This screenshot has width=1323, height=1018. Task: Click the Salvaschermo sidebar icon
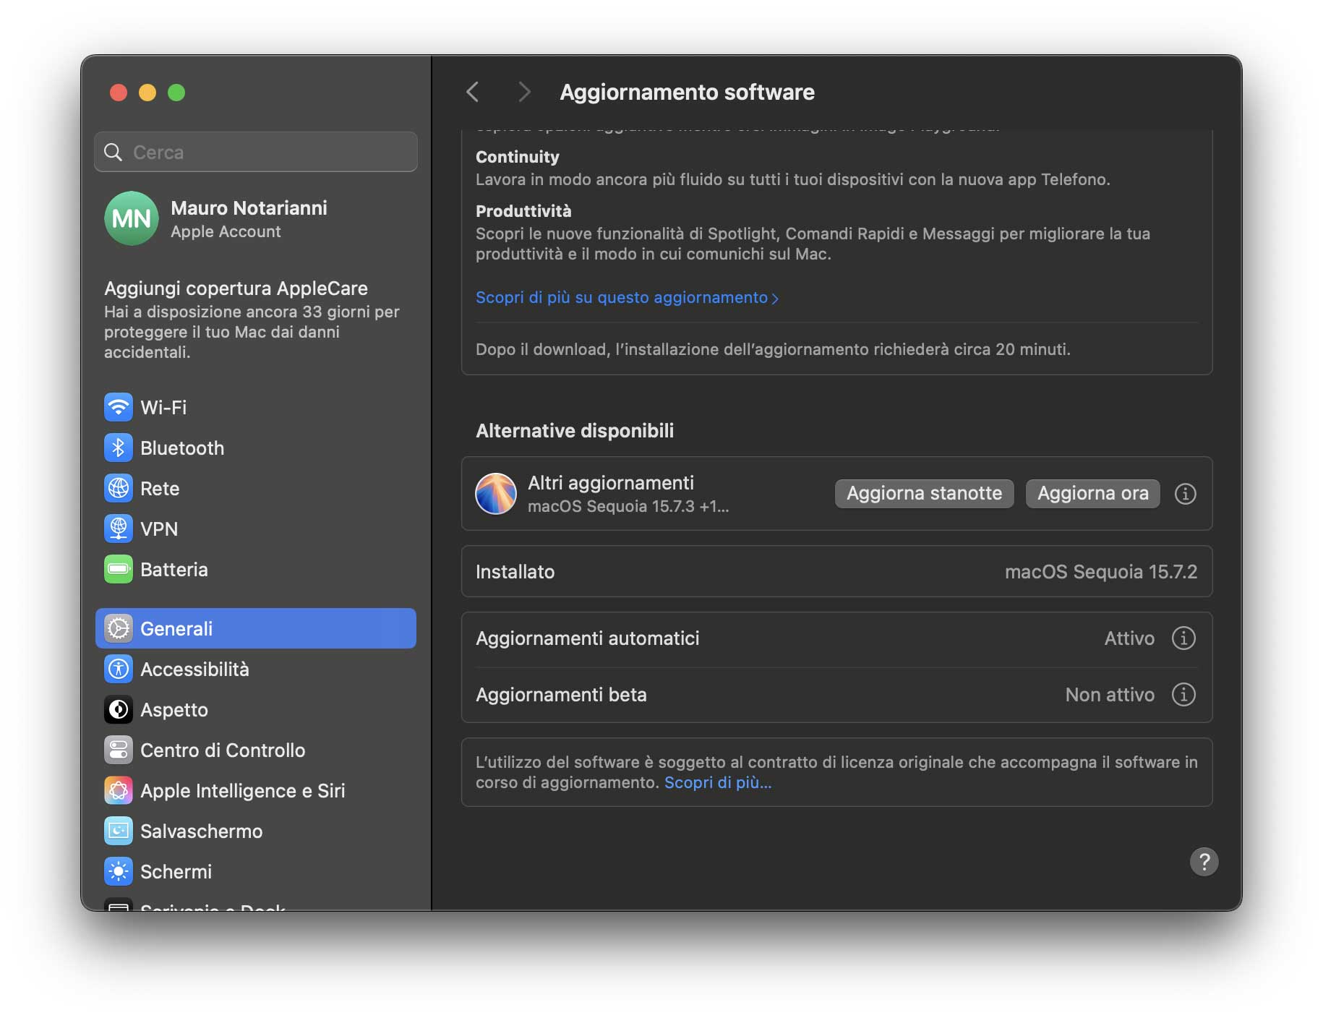tap(119, 831)
